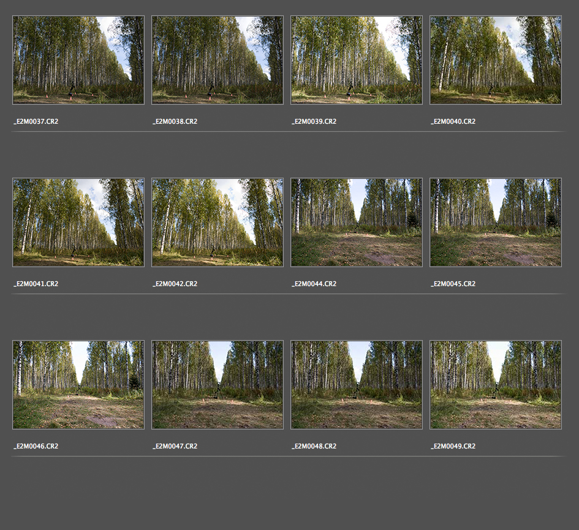Pick the _E2M0040.CR2 forest thumbnail
The image size is (579, 530).
(496, 60)
